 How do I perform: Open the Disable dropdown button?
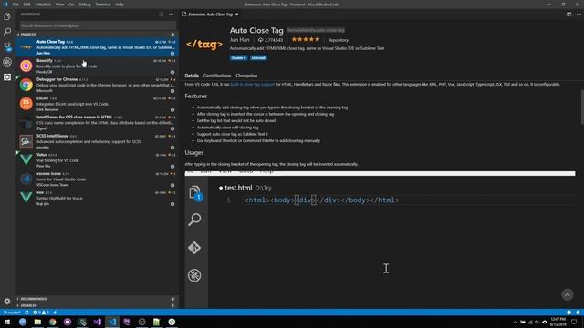coord(238,58)
